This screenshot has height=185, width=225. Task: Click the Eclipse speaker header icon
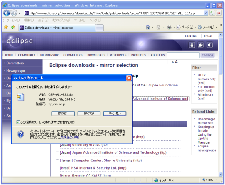click(209, 45)
